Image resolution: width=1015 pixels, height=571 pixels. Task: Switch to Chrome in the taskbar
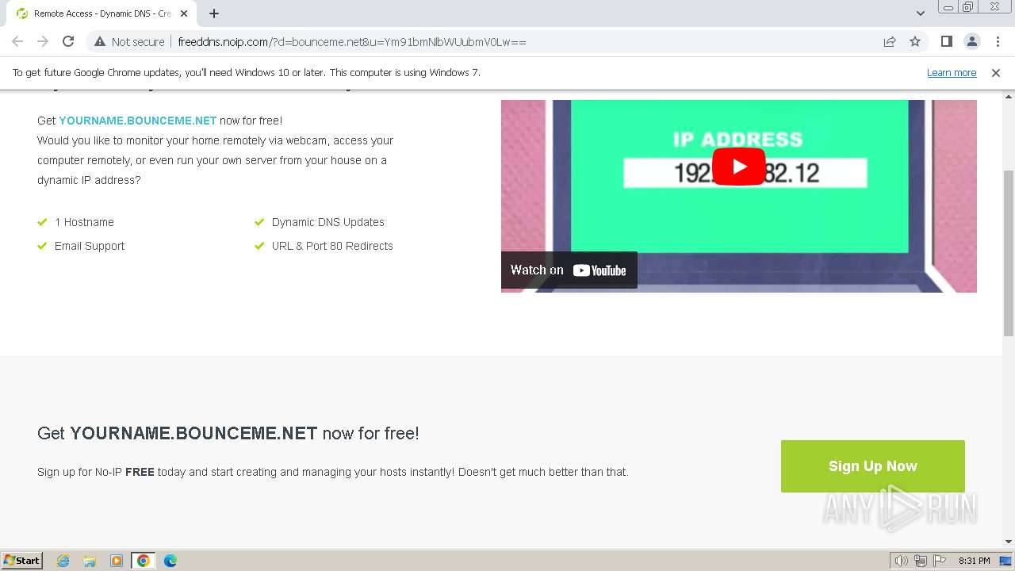[x=144, y=561]
